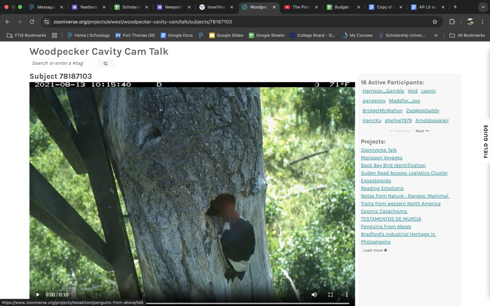The height and width of the screenshot is (306, 490).
Task: Open the All Bookmarks folder
Action: click(467, 35)
